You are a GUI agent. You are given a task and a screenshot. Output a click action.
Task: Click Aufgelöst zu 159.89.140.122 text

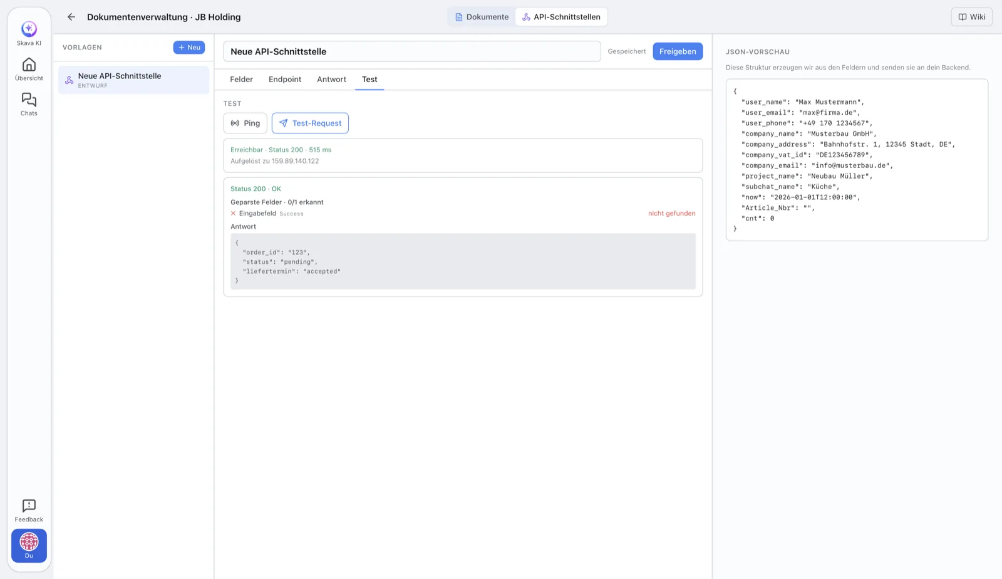(x=275, y=161)
